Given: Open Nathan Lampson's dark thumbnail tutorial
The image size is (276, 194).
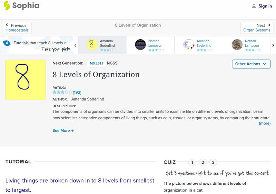Looking at the screenshot, I should click(x=140, y=45).
